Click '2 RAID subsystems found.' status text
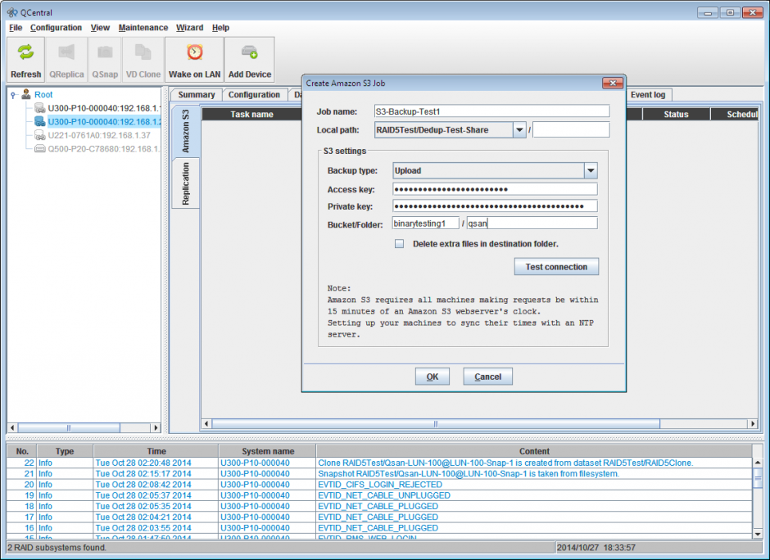 tap(57, 547)
